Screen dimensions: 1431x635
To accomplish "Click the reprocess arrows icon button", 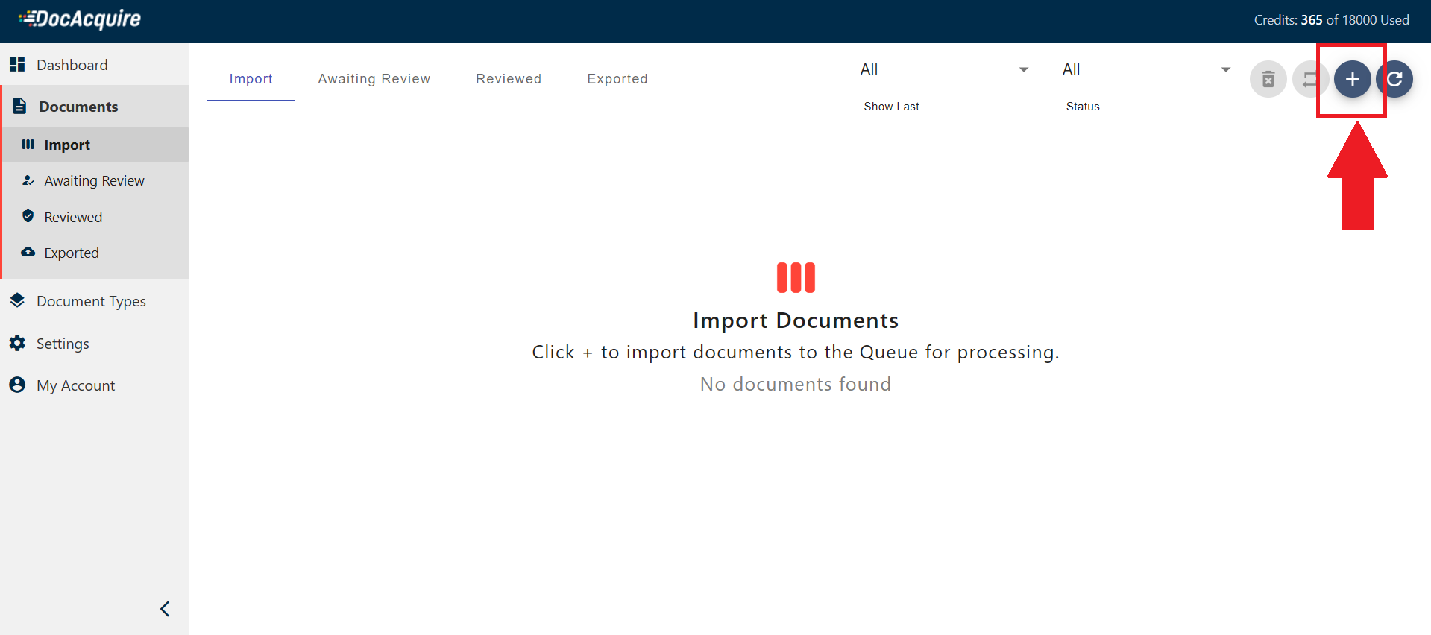I will tap(1309, 79).
